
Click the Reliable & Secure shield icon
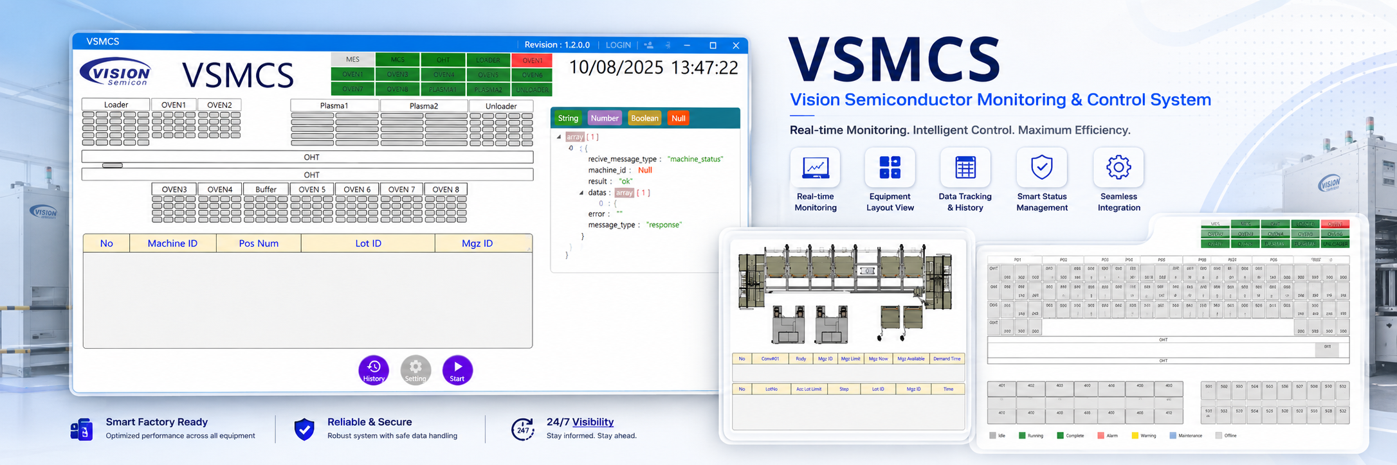(x=304, y=429)
